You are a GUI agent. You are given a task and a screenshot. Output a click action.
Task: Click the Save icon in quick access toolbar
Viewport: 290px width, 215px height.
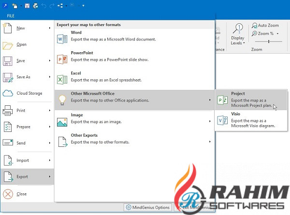[27, 6]
